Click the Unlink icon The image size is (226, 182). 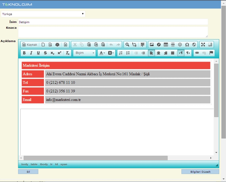(x=204, y=53)
